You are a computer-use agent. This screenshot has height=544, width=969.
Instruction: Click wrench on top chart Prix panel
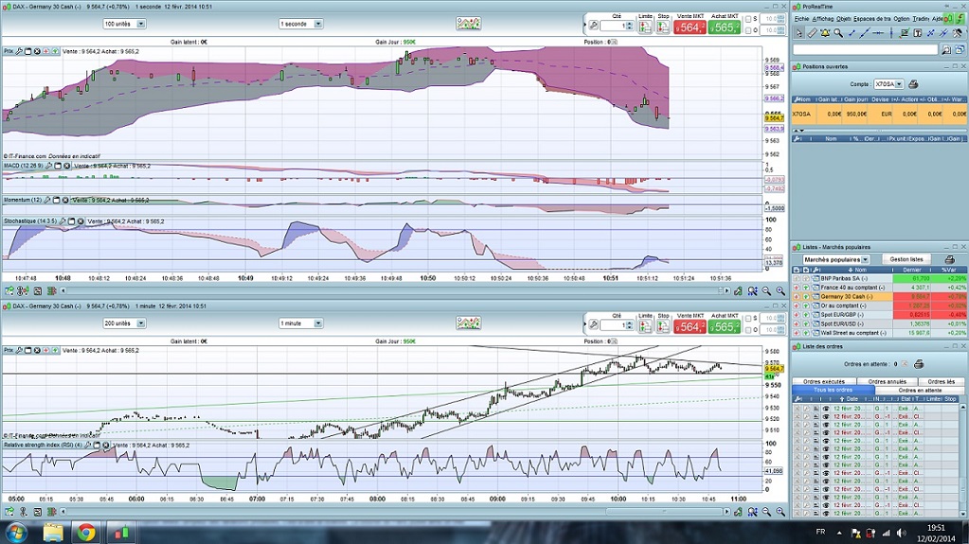pos(19,51)
